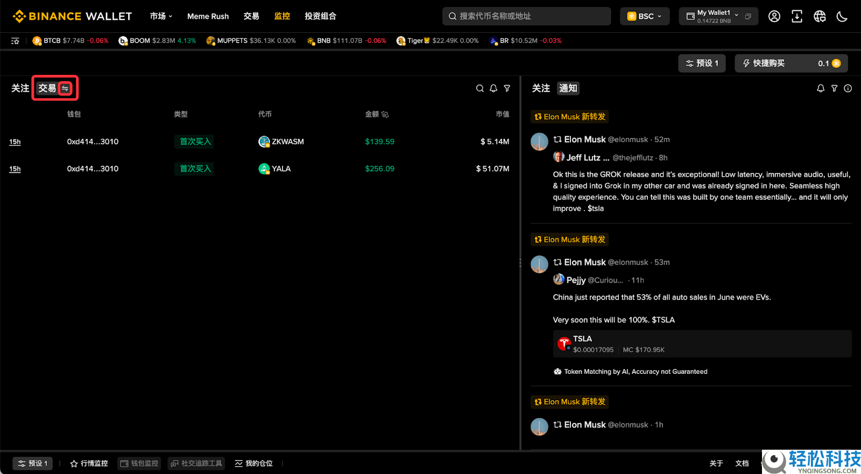Switch to the 通知 tab
The width and height of the screenshot is (861, 474).
pos(568,88)
